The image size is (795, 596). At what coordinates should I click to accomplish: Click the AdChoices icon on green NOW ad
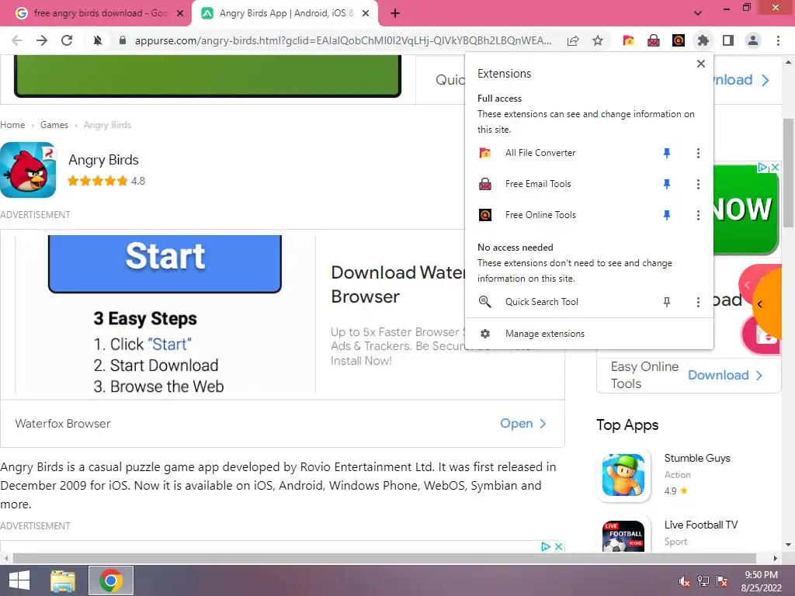click(x=762, y=168)
